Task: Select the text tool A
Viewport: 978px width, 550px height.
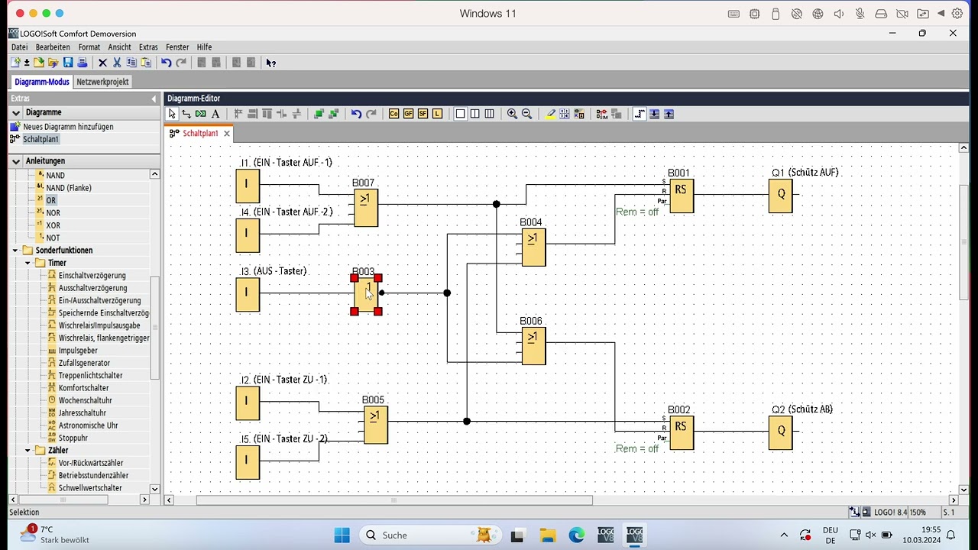Action: click(x=215, y=114)
